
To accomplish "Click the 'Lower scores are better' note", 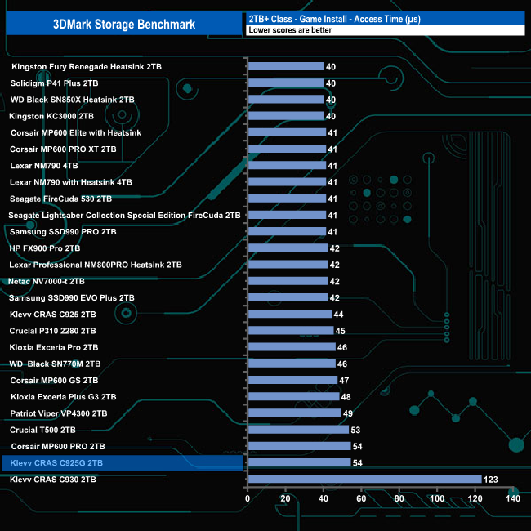I will (x=290, y=30).
